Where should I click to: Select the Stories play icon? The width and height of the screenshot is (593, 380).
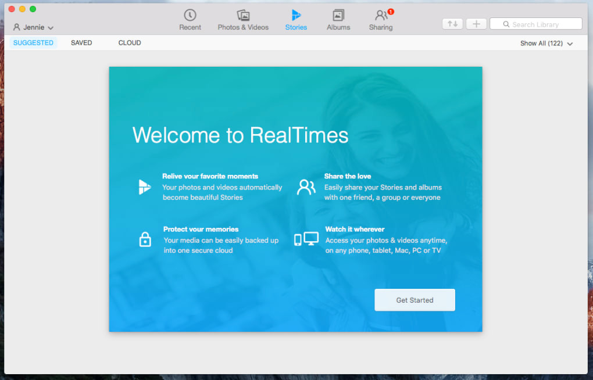(296, 15)
